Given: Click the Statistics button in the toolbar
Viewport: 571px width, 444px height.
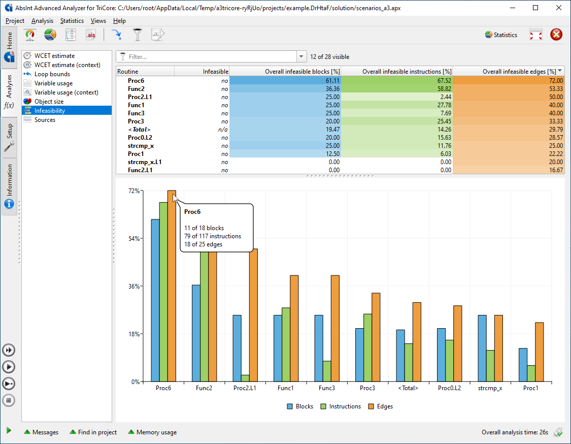Looking at the screenshot, I should 501,35.
